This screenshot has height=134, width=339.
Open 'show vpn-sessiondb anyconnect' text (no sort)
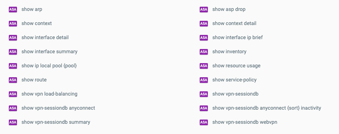tap(58, 108)
